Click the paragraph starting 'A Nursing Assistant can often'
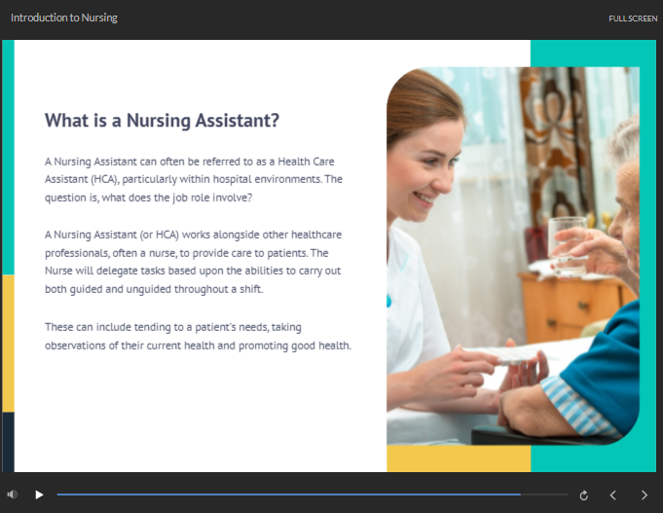The image size is (663, 513). [x=194, y=179]
